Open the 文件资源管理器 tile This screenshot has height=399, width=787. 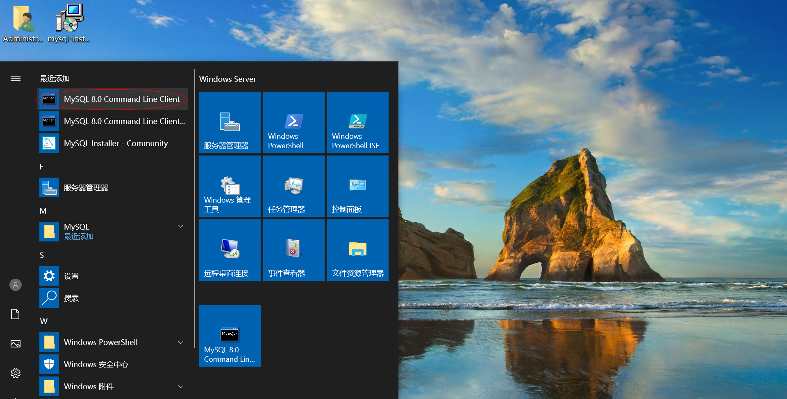coord(358,250)
